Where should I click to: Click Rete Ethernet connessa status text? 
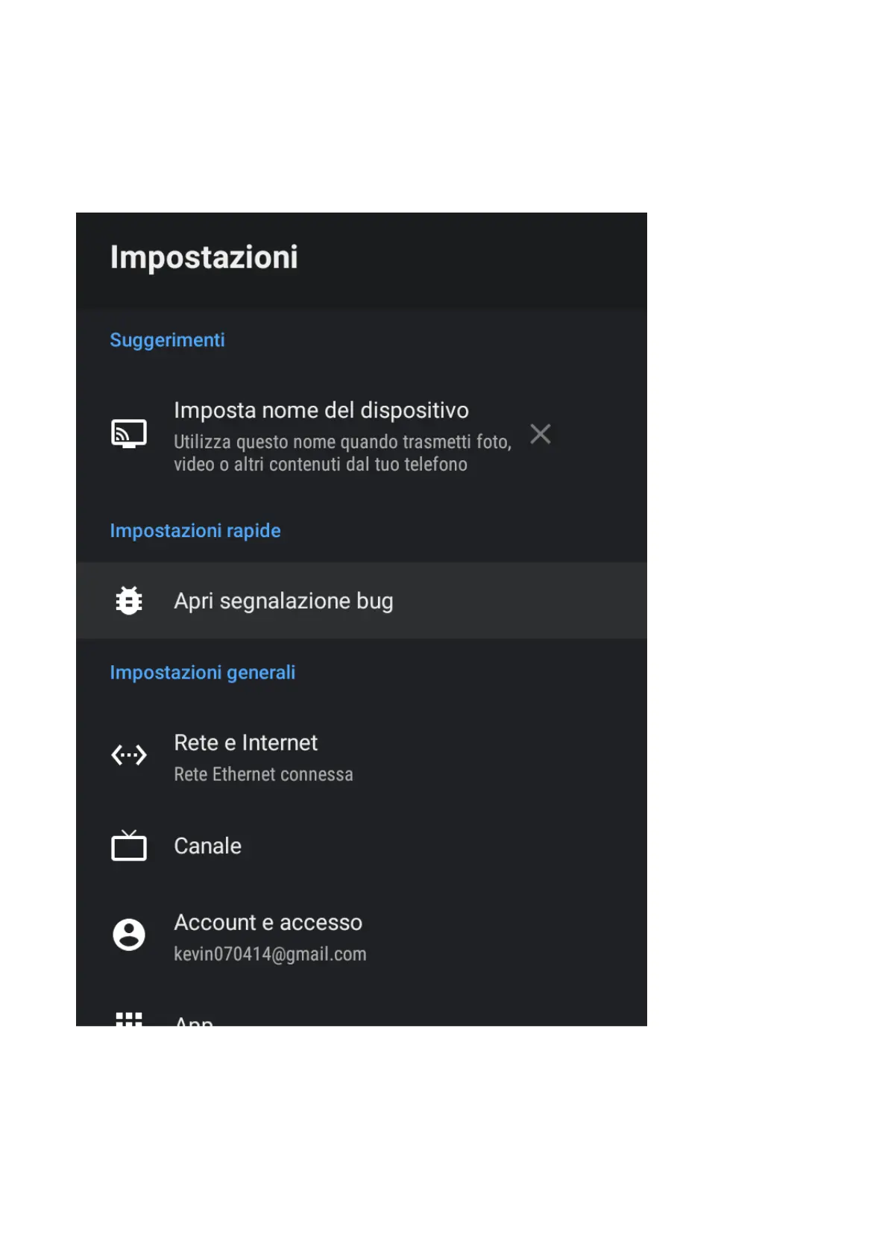263,774
